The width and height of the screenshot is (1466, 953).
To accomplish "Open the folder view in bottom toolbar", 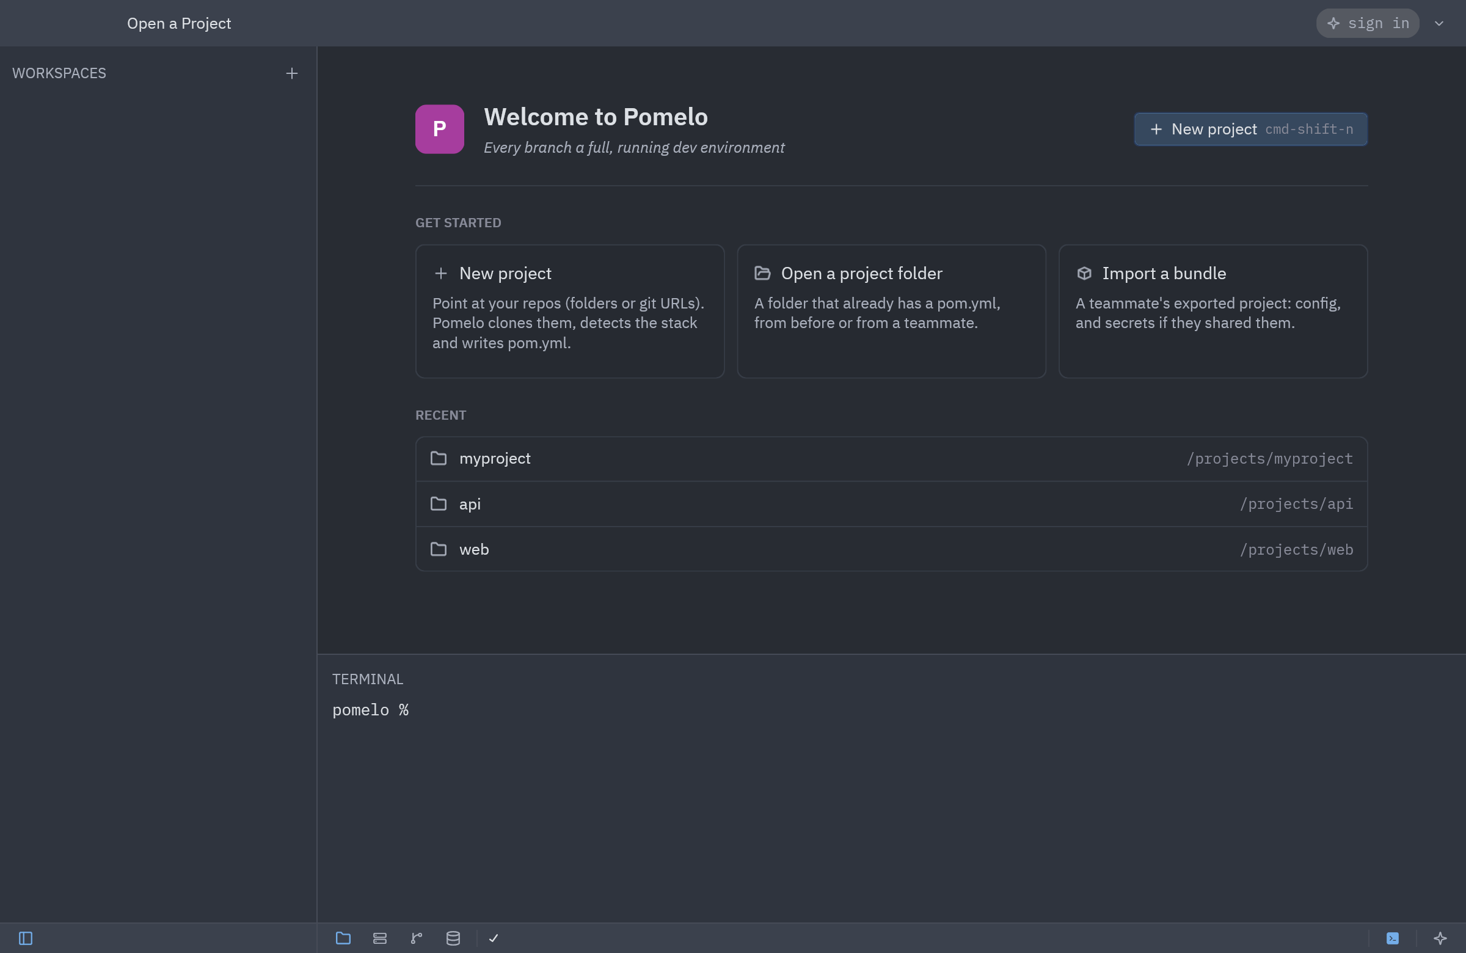I will tap(343, 938).
